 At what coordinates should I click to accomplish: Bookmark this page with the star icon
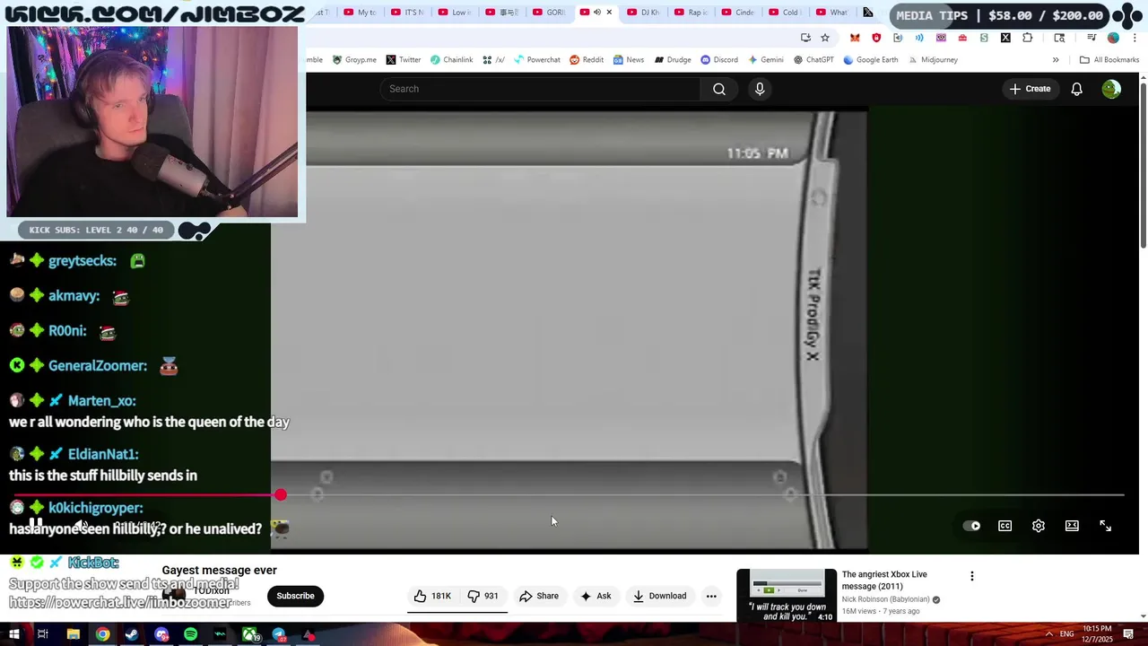pos(825,38)
